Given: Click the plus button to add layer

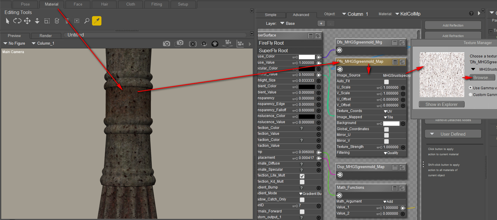Looking at the screenshot, I should 321,23.
